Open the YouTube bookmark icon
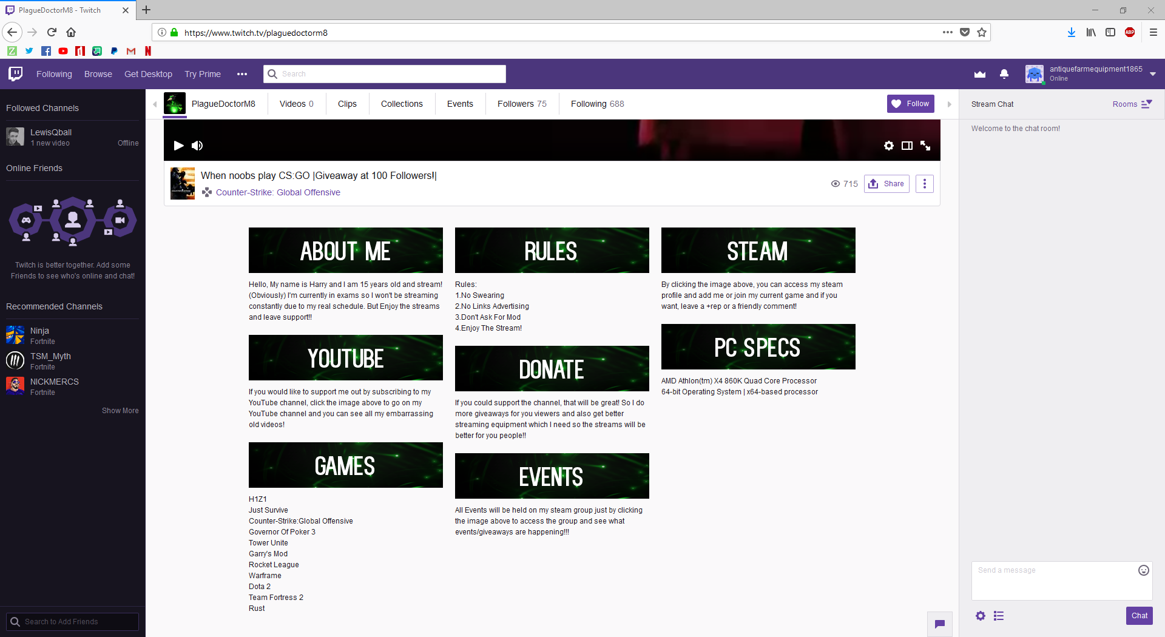Image resolution: width=1165 pixels, height=637 pixels. click(x=63, y=51)
